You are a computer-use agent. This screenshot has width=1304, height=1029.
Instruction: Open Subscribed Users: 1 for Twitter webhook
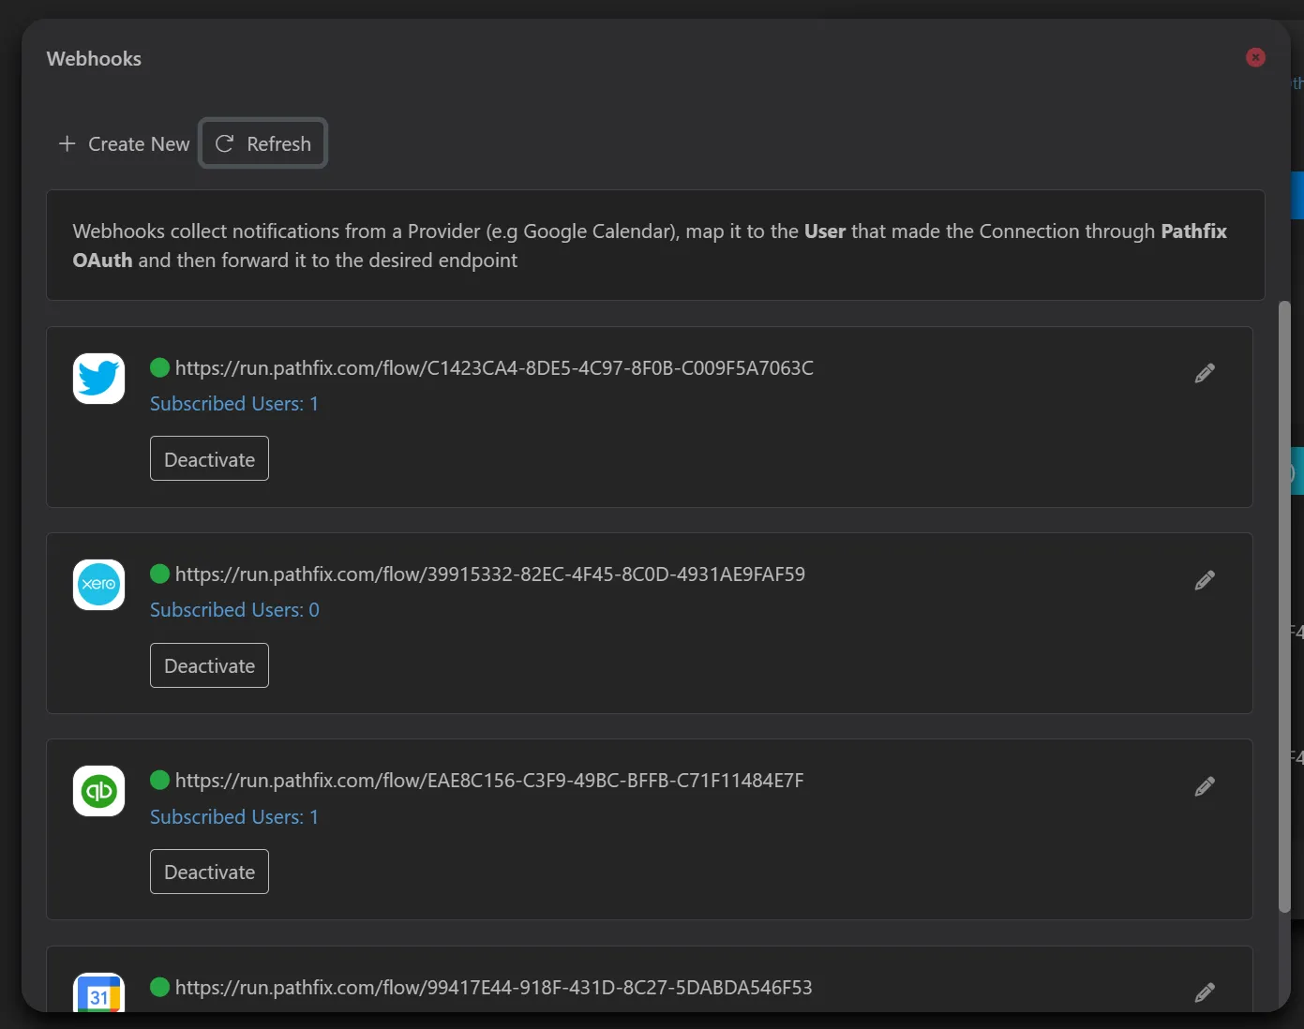pyautogui.click(x=234, y=404)
